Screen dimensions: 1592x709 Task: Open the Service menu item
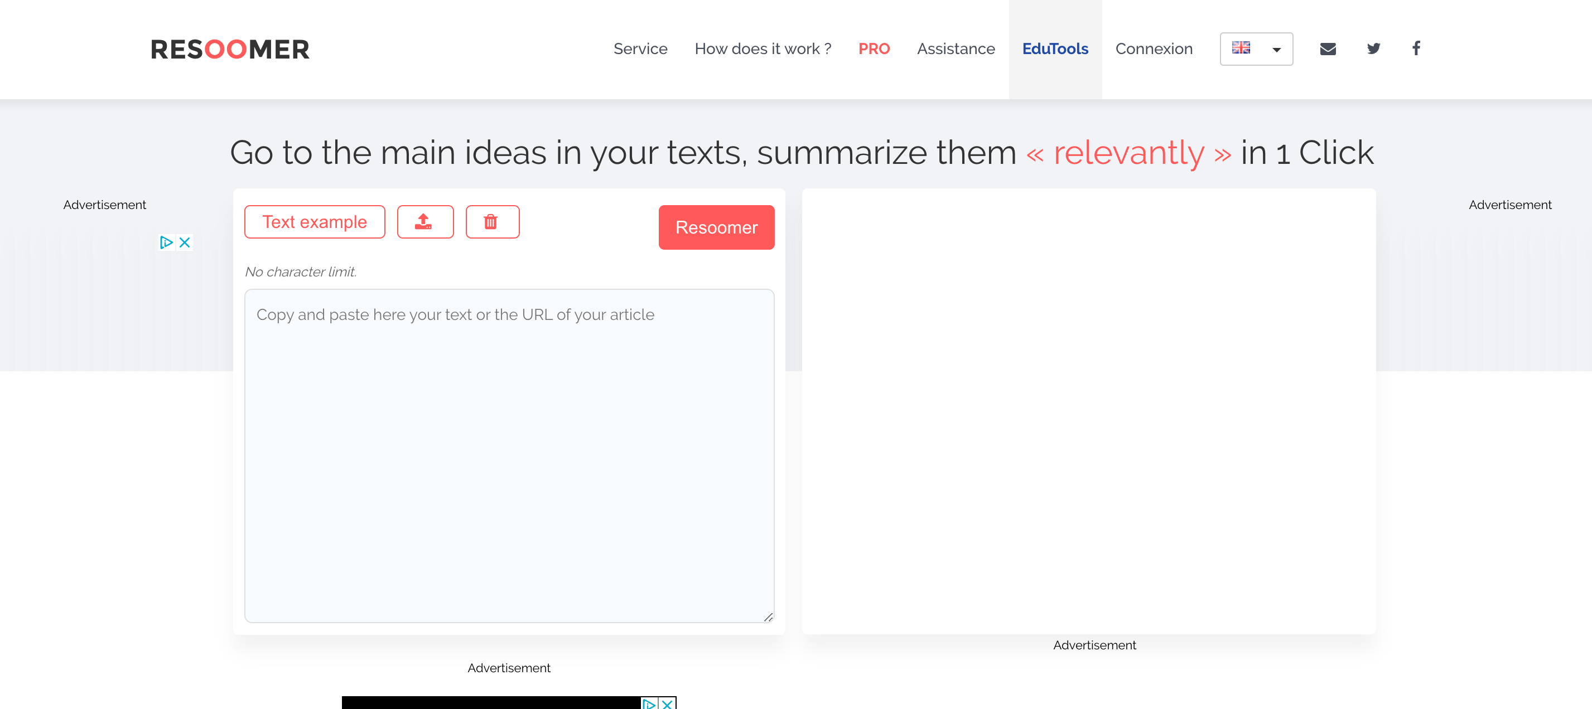pyautogui.click(x=640, y=49)
